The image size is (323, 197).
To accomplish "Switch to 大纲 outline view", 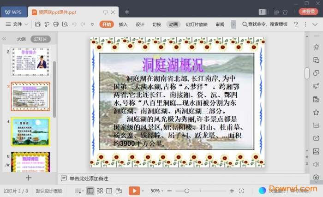I will (21, 39).
